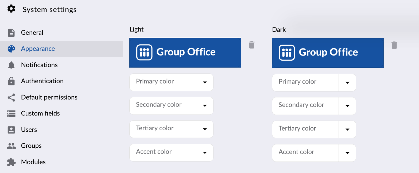The width and height of the screenshot is (419, 173).
Task: Open Dark Tertiary color dropdown arrow
Action: point(347,129)
